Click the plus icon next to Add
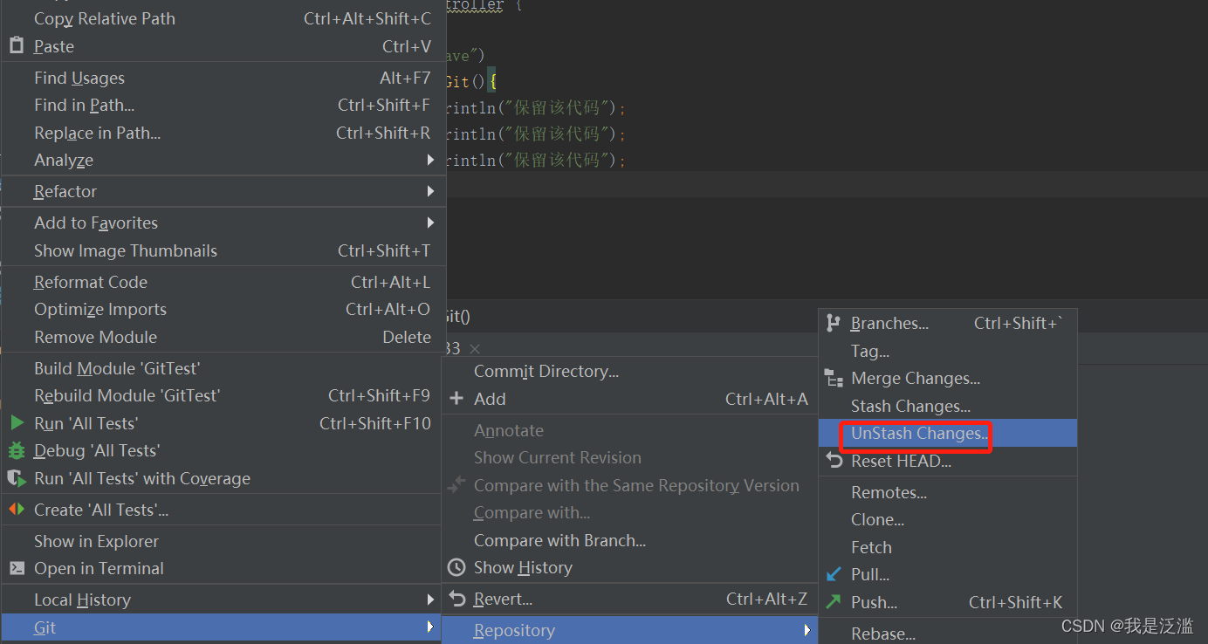Screen dimensions: 1208x644 pos(456,399)
